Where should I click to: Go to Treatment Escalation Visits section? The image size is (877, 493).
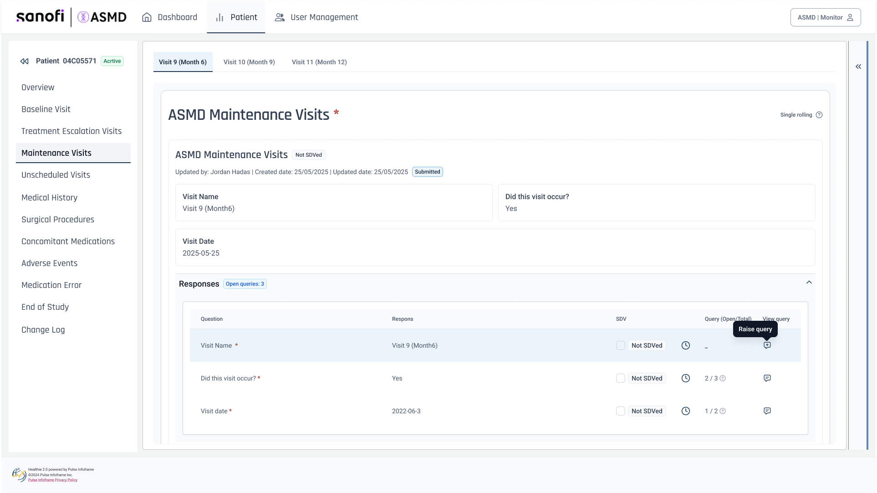point(71,131)
